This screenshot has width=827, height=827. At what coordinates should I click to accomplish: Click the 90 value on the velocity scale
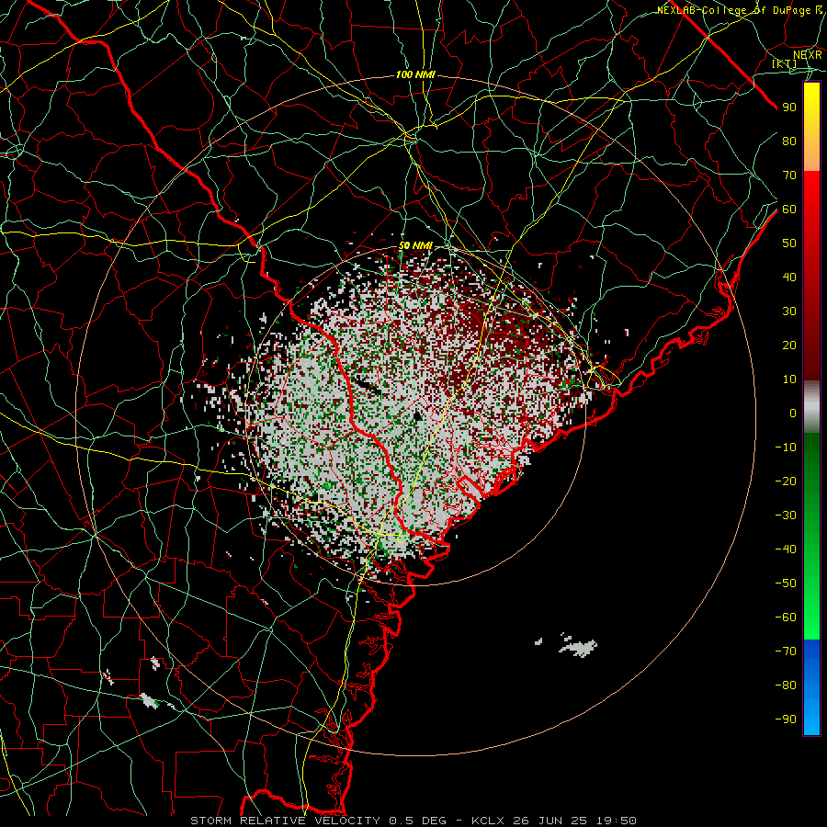(789, 108)
